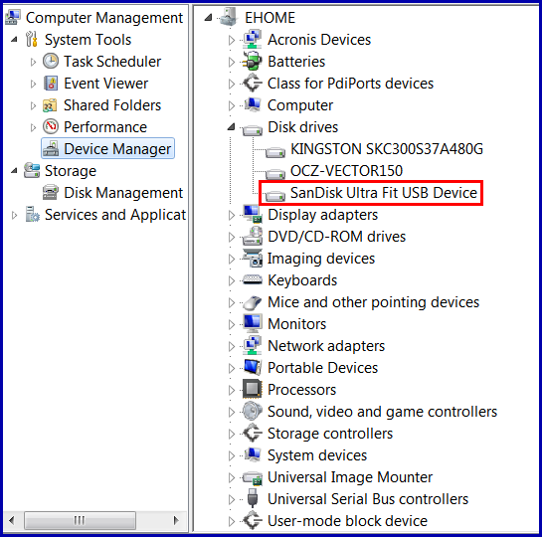The height and width of the screenshot is (537, 542).
Task: Click the right arrow of the horizontal scrollbar
Action: (x=176, y=520)
